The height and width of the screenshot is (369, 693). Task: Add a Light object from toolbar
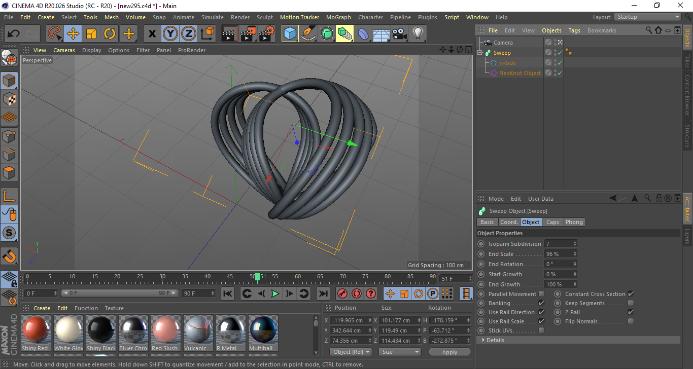click(x=418, y=34)
